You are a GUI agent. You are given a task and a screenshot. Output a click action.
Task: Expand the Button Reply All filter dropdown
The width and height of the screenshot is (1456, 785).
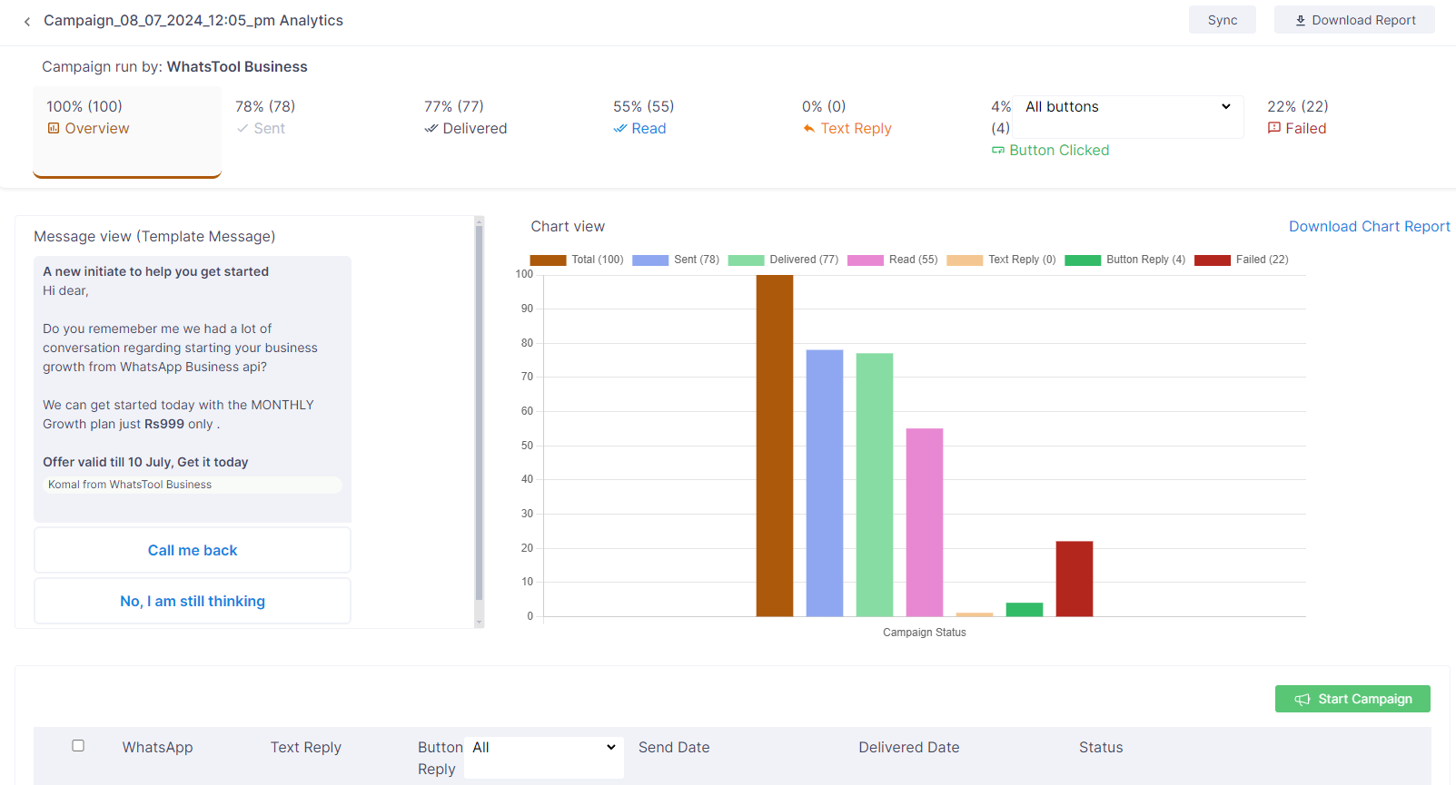coord(543,748)
